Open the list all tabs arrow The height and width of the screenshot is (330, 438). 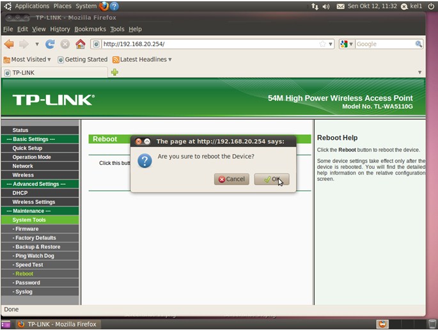click(419, 72)
